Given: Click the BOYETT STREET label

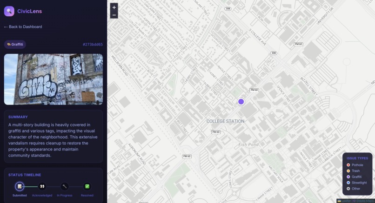Looking at the screenshot, I should (x=155, y=78).
